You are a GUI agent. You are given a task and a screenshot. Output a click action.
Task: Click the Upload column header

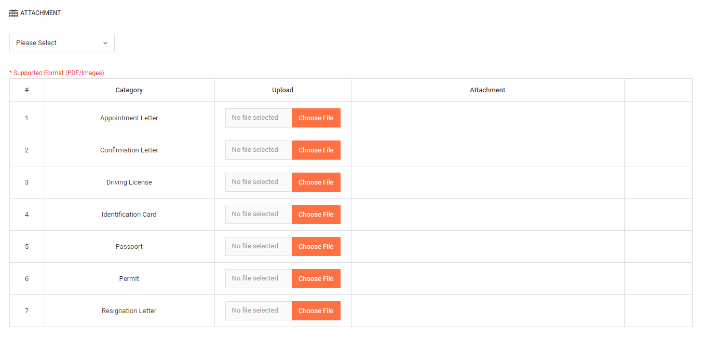[x=282, y=90]
